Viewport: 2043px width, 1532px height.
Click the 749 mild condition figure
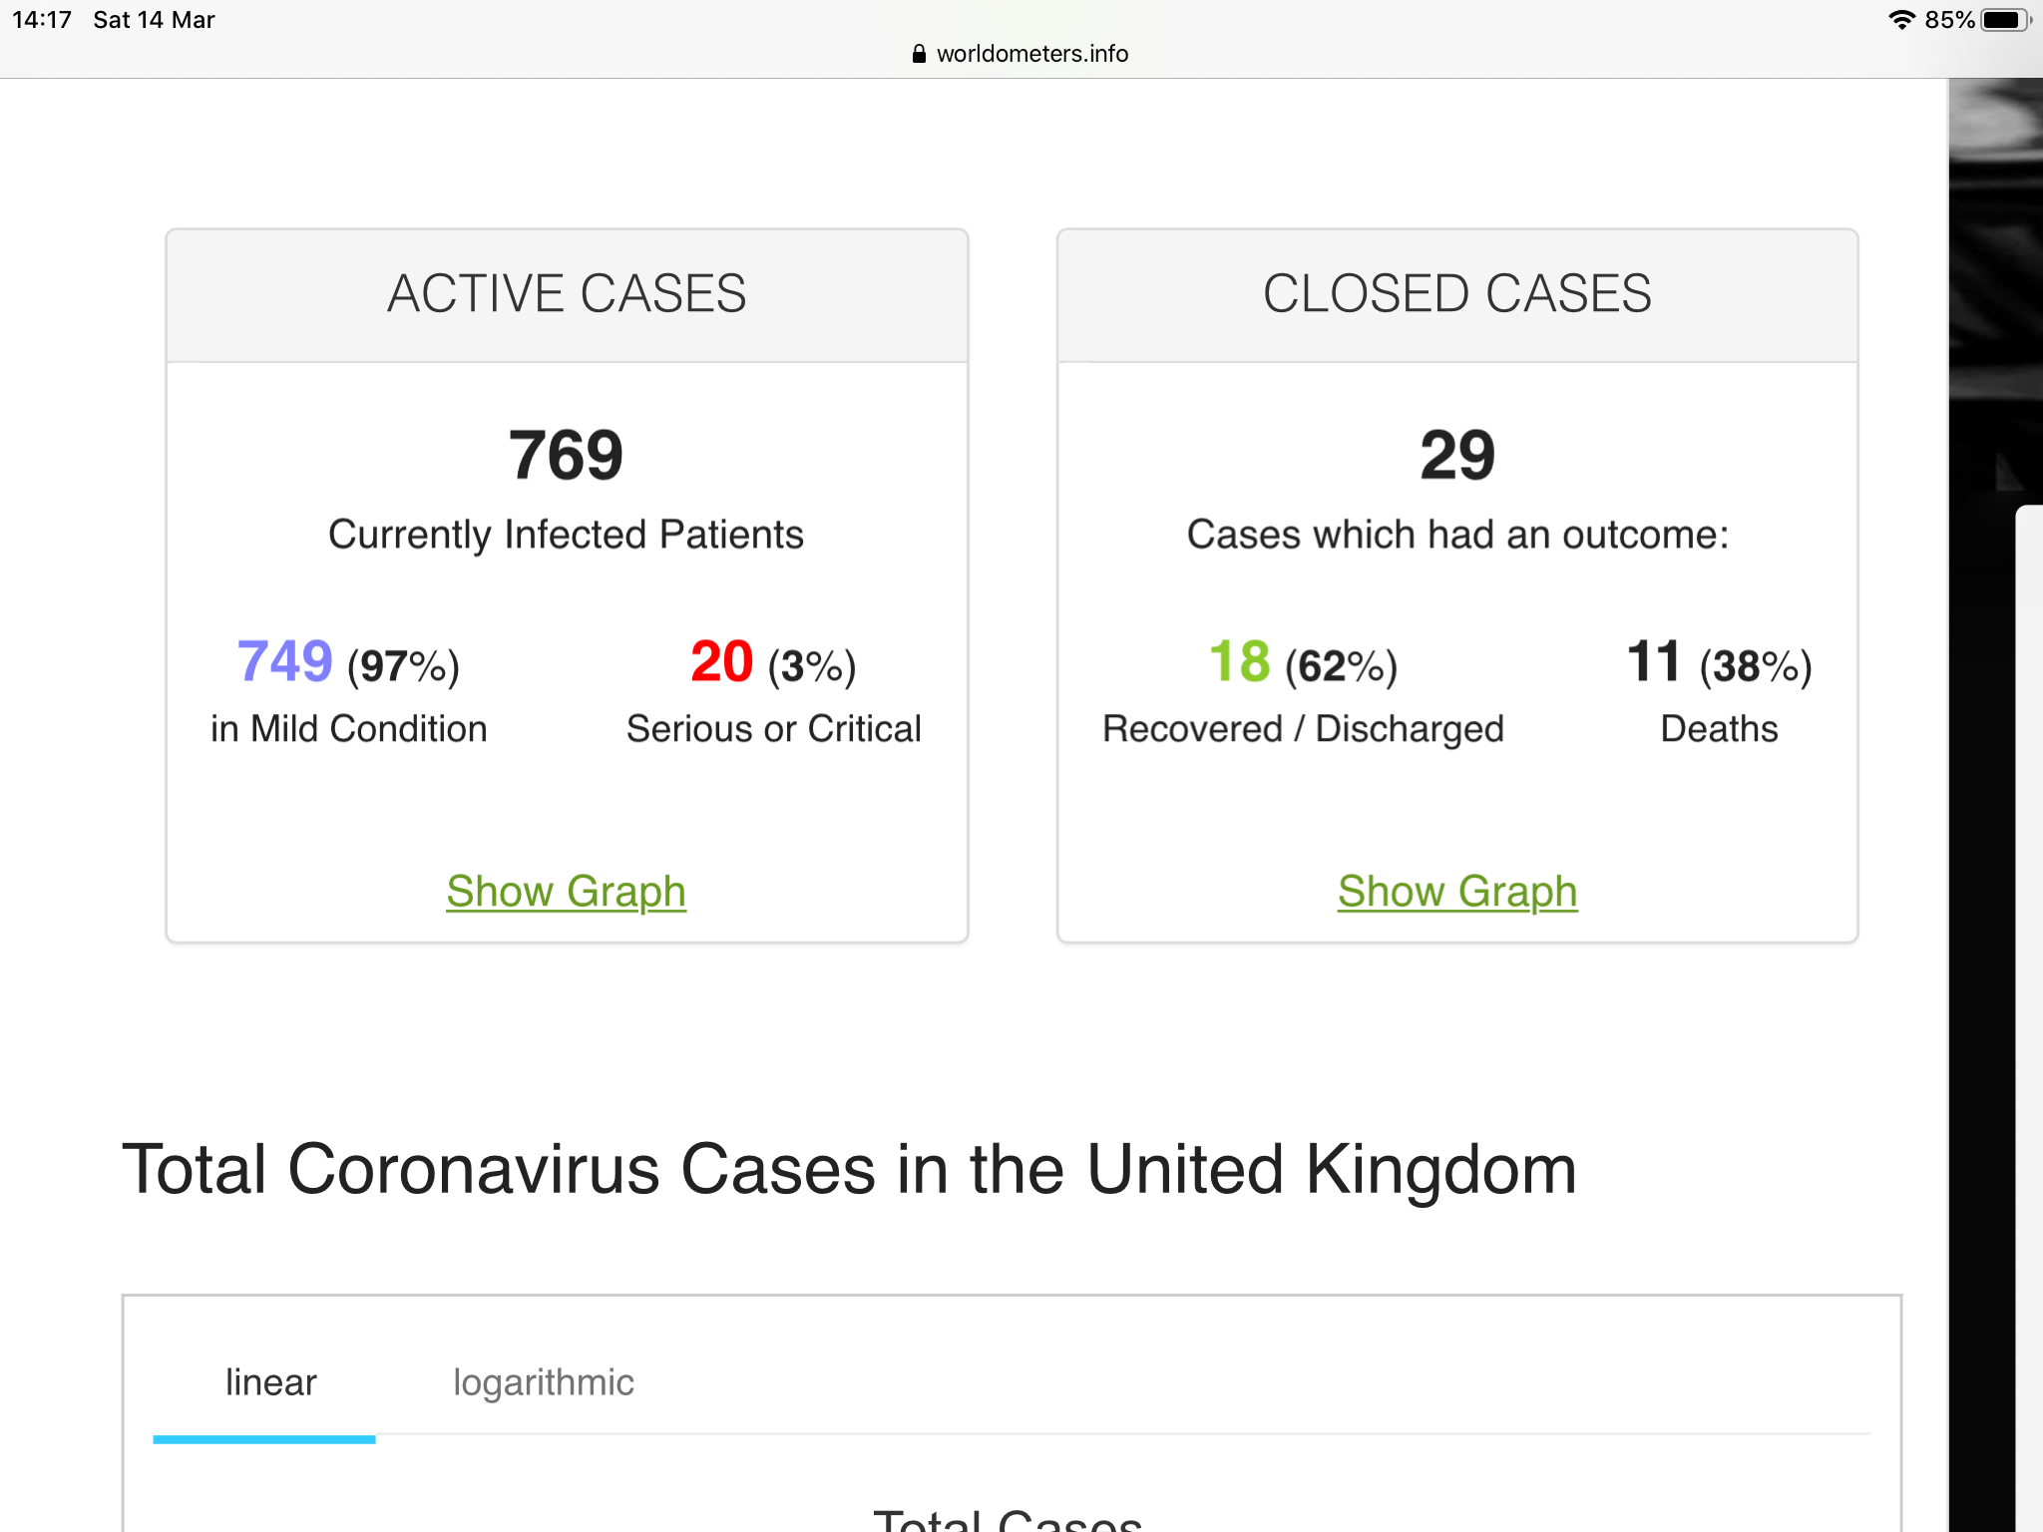coord(285,661)
